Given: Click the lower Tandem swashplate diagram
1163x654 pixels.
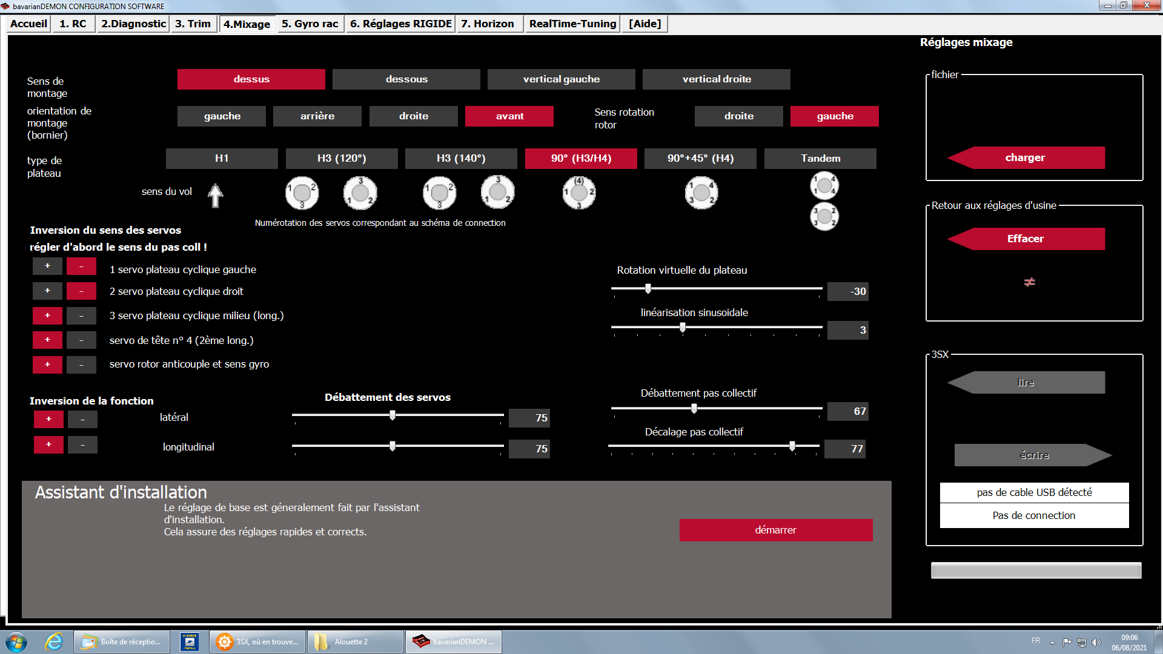Looking at the screenshot, I should (x=824, y=216).
